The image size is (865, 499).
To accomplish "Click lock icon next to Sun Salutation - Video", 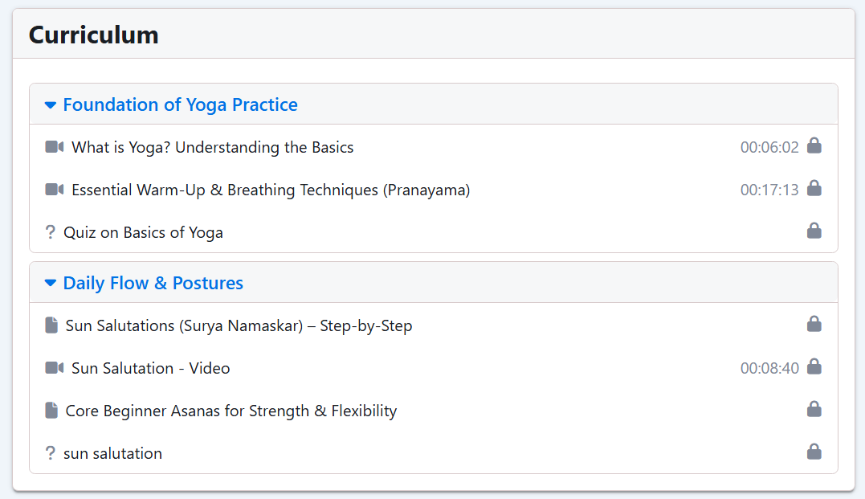I will (x=814, y=366).
